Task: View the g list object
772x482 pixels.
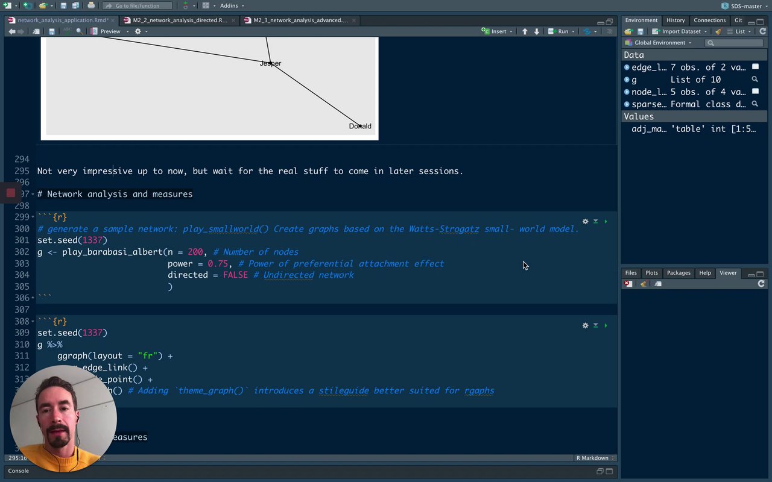Action: 755,80
